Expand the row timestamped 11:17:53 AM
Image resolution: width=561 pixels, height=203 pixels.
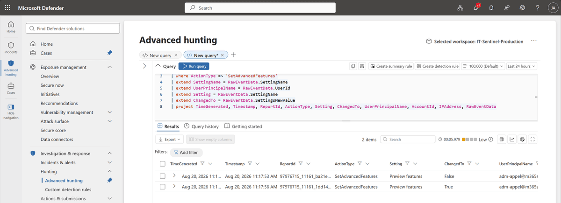(x=174, y=176)
